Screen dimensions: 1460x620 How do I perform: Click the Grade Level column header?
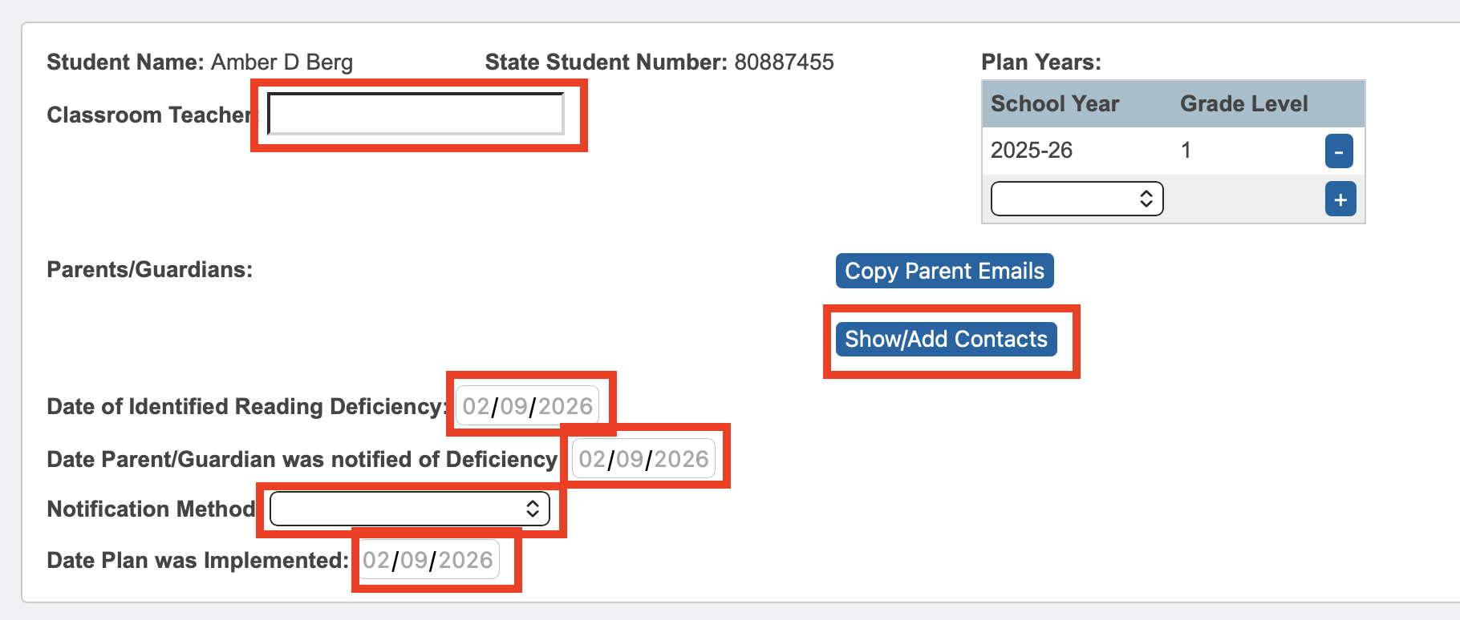[1244, 103]
